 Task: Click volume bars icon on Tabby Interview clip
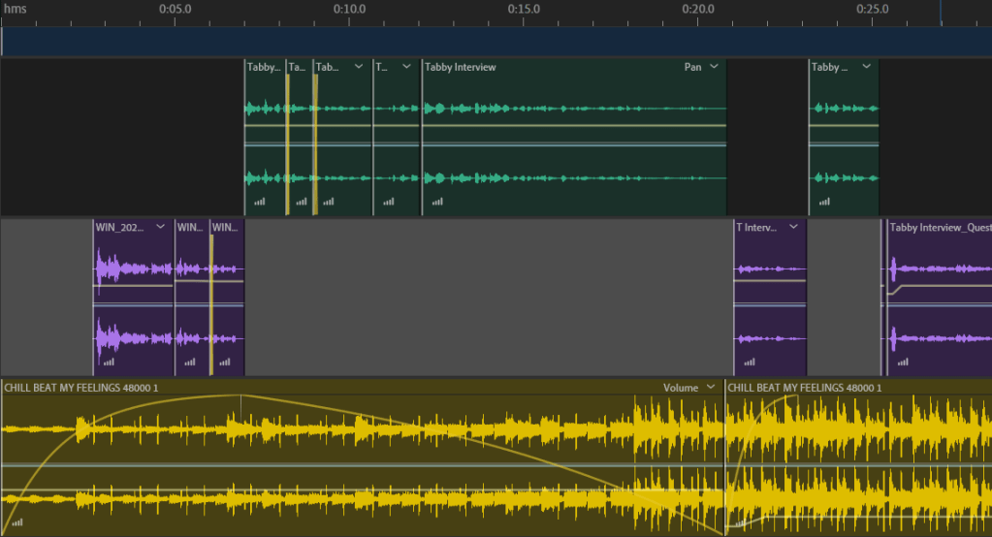(x=436, y=202)
